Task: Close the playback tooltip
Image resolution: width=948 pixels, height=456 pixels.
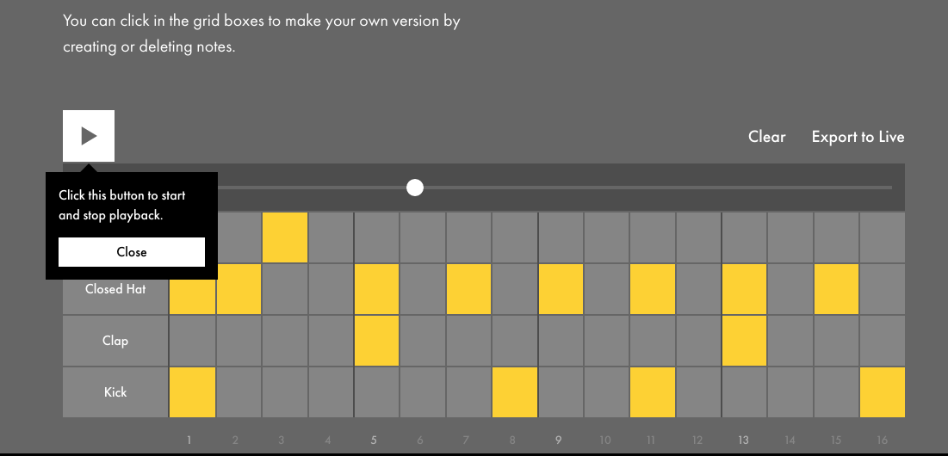Action: tap(132, 252)
